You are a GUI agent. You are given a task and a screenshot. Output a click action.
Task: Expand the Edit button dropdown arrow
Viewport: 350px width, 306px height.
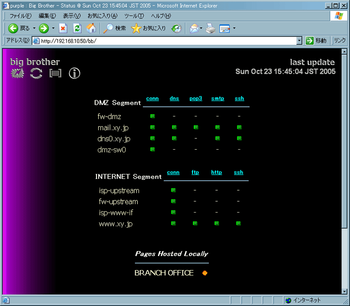click(x=234, y=28)
